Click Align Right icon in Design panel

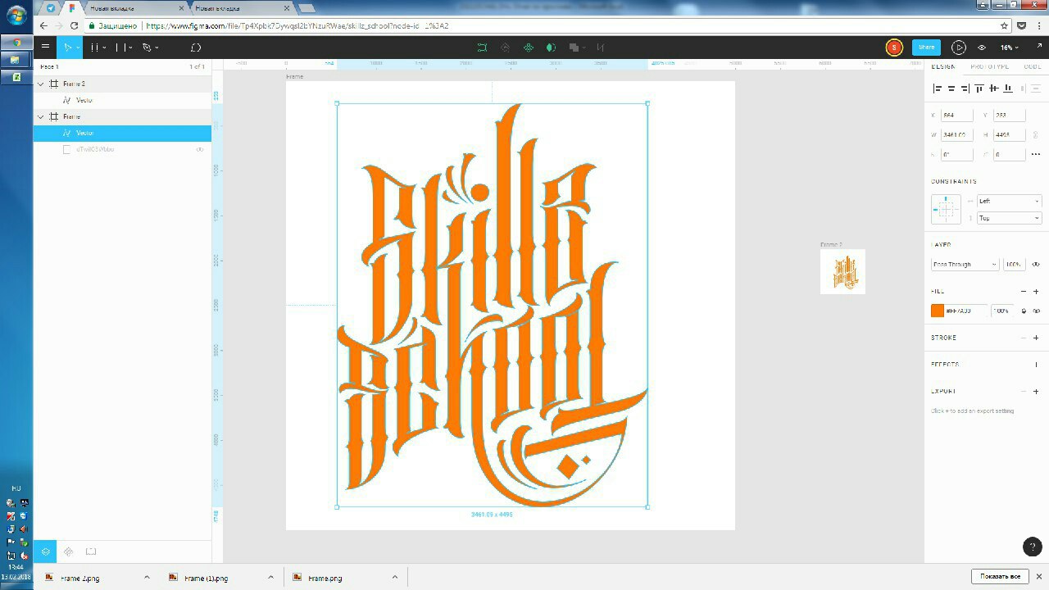point(965,88)
